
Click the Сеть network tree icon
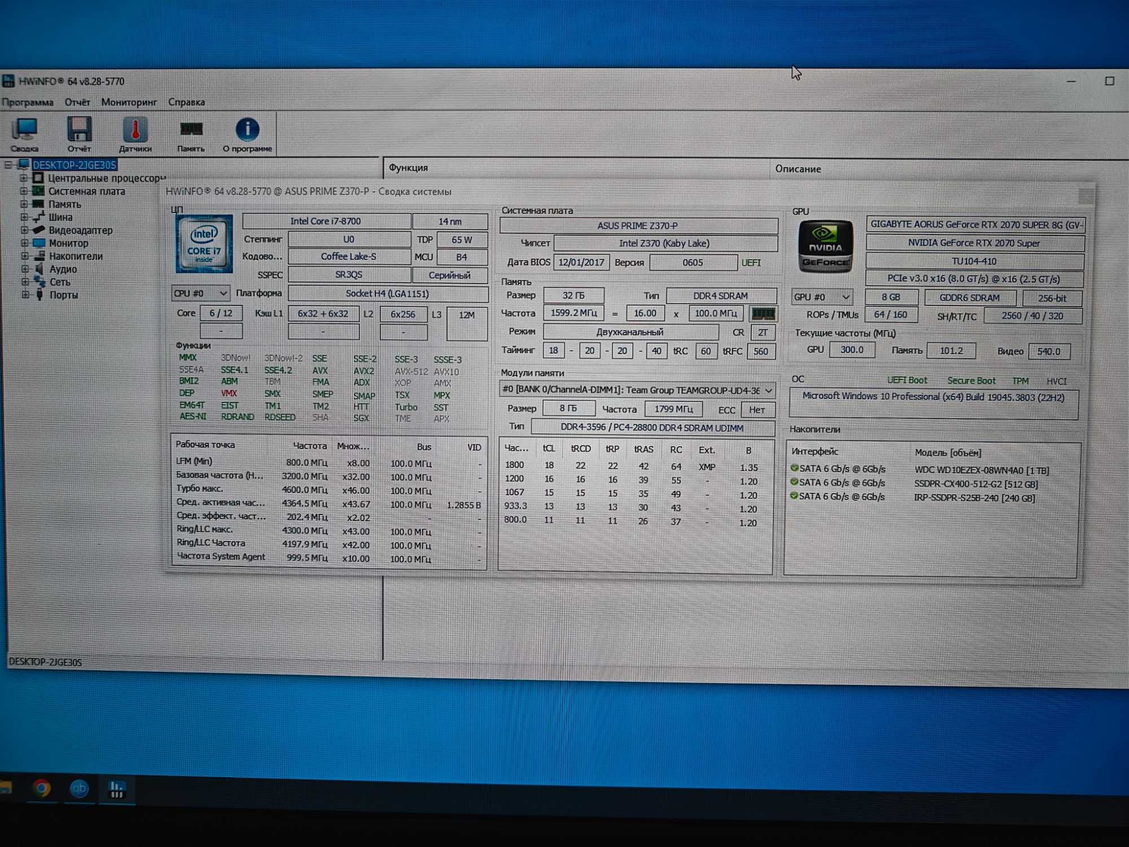(38, 281)
